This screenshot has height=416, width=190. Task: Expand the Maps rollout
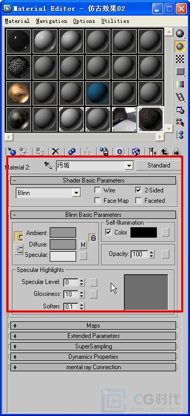93,326
